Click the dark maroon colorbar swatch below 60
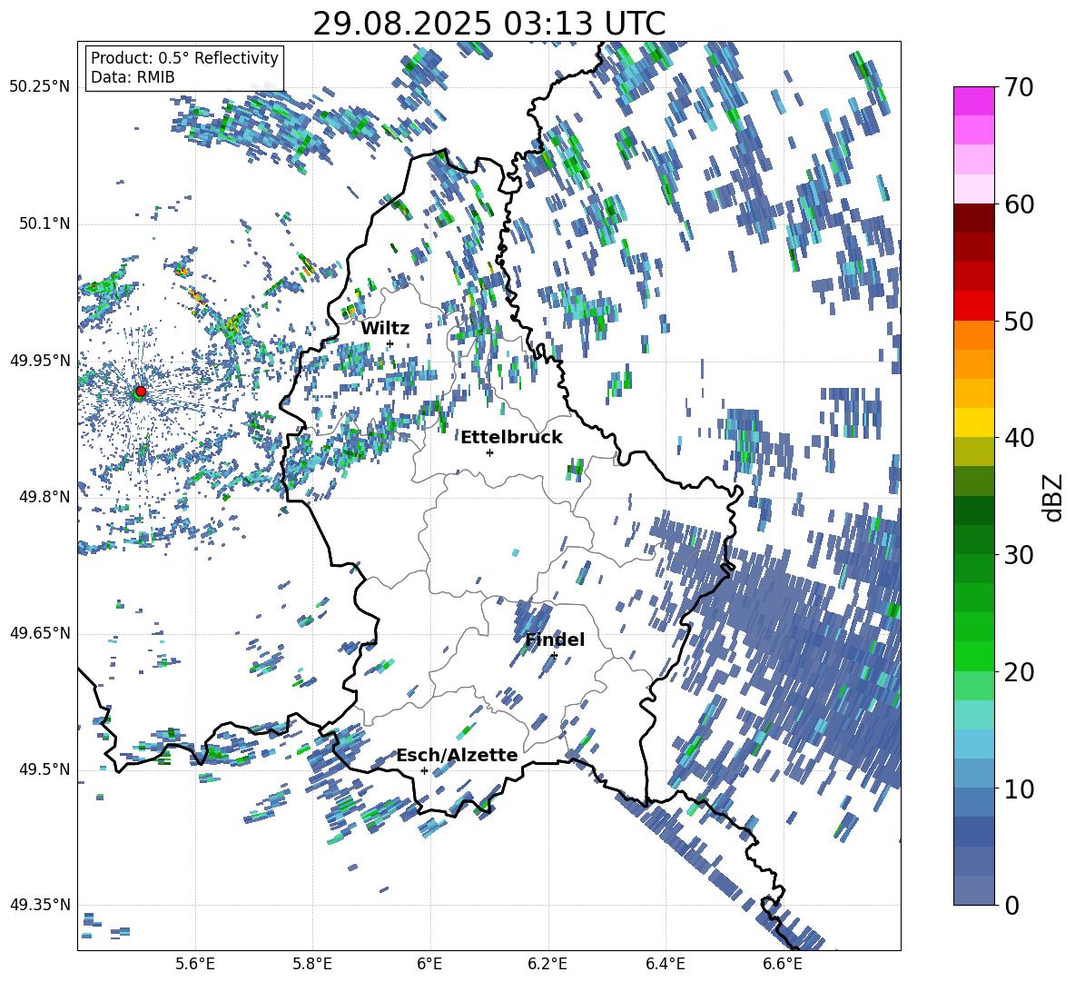 tap(973, 218)
